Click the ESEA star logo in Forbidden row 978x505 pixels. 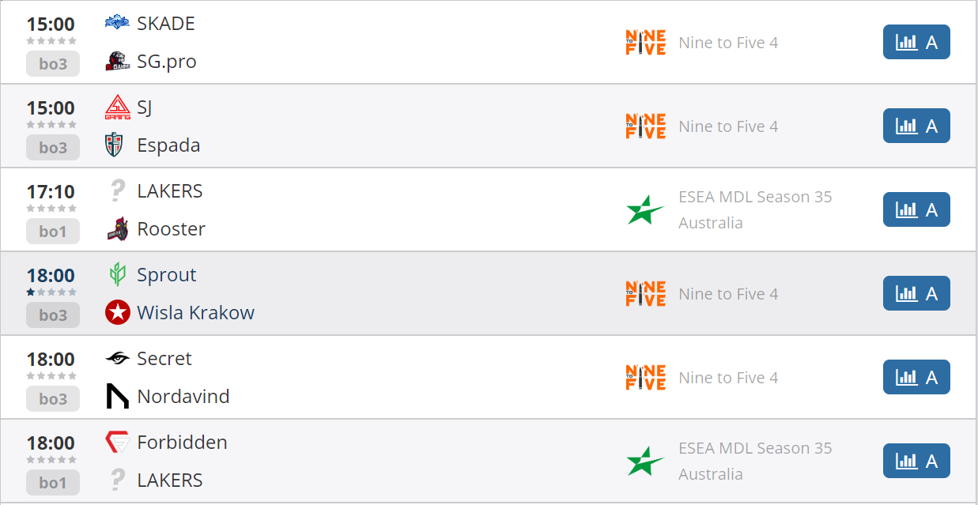tap(645, 462)
